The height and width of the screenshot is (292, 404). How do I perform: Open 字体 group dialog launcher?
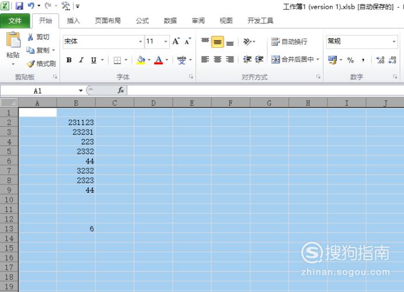pos(191,77)
